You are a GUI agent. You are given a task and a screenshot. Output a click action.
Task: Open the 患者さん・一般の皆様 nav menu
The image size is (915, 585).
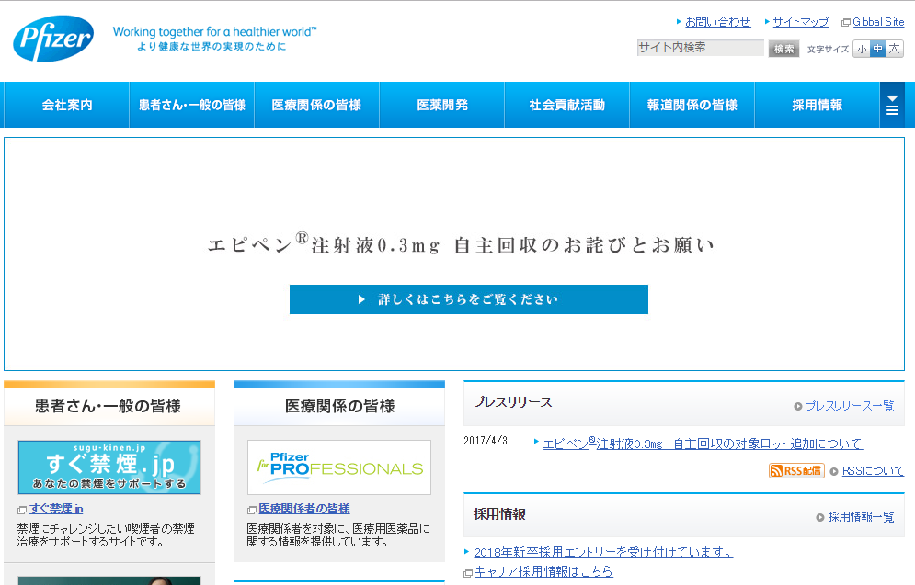[x=192, y=105]
